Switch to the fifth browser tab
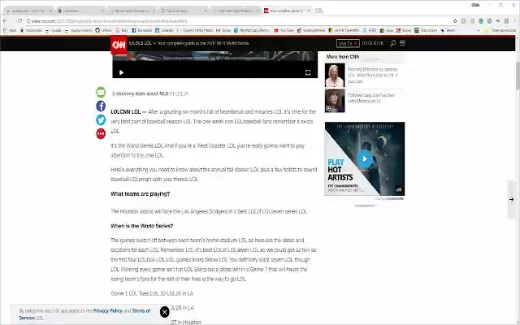Screen dimensions: 520x325 (x=235, y=11)
